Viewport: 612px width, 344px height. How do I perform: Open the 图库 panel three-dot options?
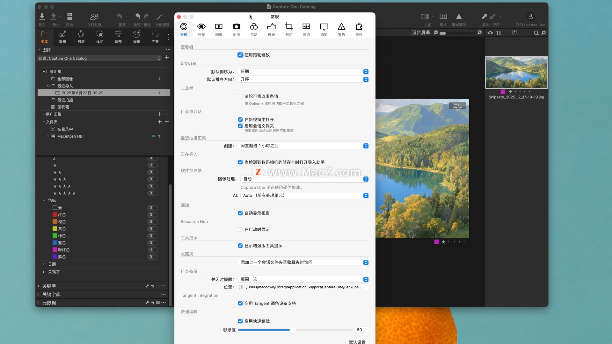click(x=168, y=50)
